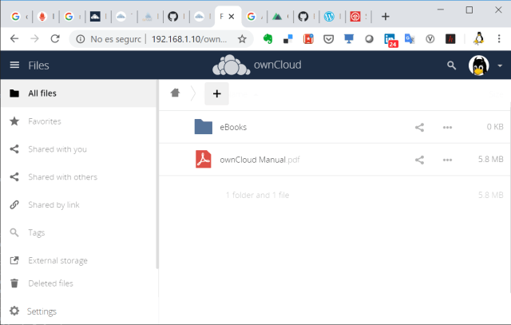Open more actions for ownCloud Manual.pdf
Viewport: 511px width, 325px height.
coord(447,160)
